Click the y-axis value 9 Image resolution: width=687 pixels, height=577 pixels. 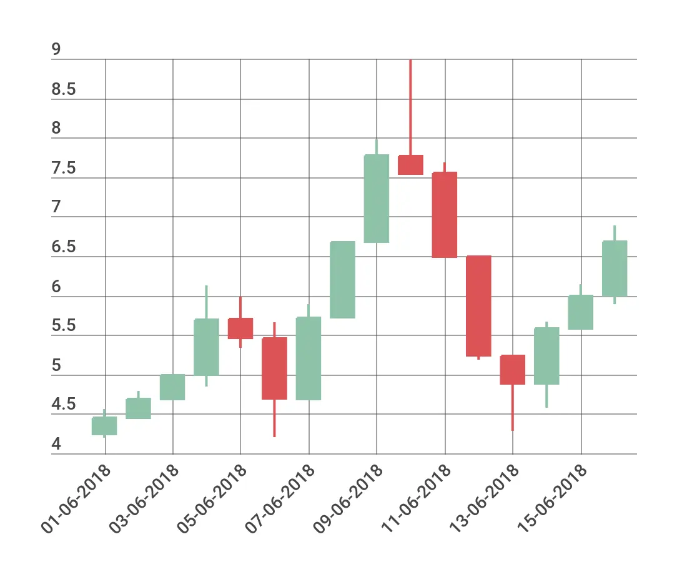[57, 50]
